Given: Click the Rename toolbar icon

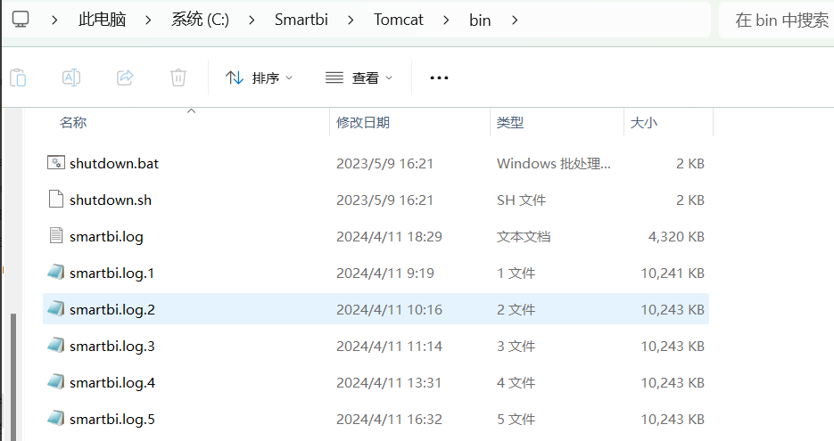Looking at the screenshot, I should pos(71,78).
